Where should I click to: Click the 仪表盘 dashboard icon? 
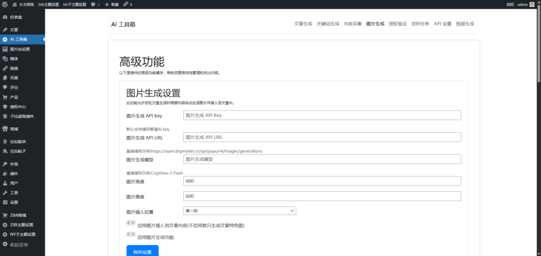[x=5, y=17]
